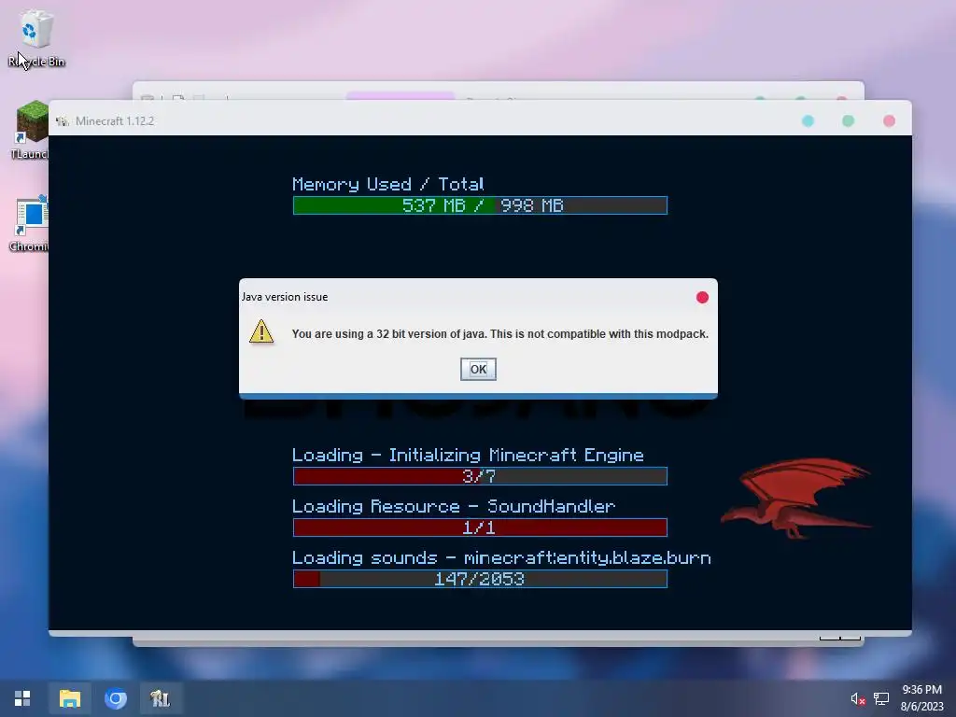956x717 pixels.
Task: Click the SoundHandler 1/1 progress bar
Action: (480, 527)
